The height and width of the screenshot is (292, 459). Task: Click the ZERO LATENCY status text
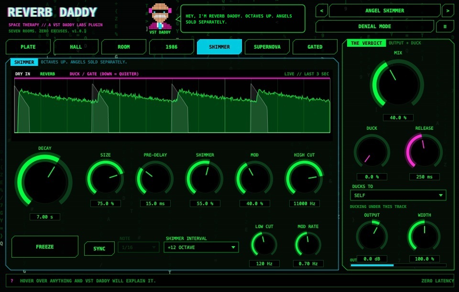(437, 281)
